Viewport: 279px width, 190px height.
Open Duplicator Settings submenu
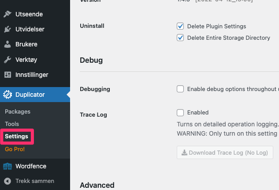(x=17, y=137)
